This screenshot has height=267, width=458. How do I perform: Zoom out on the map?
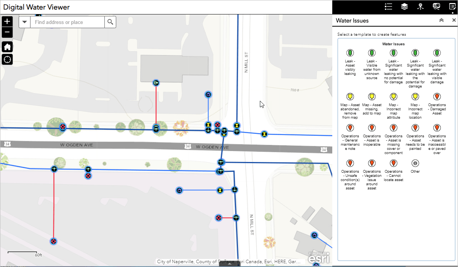tap(7, 32)
